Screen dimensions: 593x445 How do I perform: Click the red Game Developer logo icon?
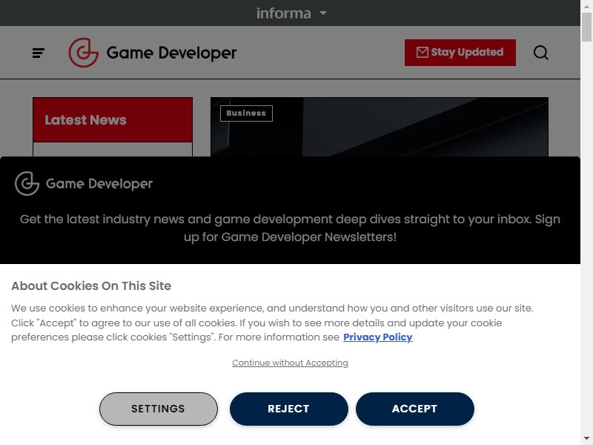coord(84,53)
